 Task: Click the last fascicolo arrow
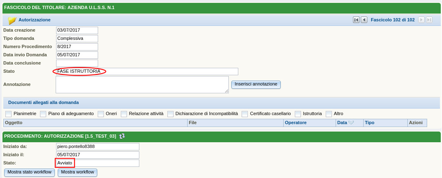tap(429, 20)
